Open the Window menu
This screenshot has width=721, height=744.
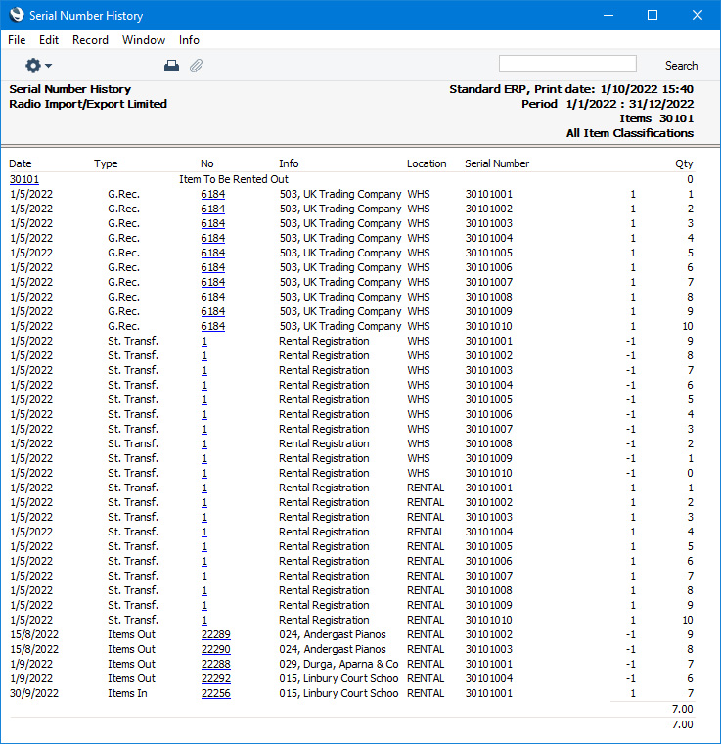[144, 40]
